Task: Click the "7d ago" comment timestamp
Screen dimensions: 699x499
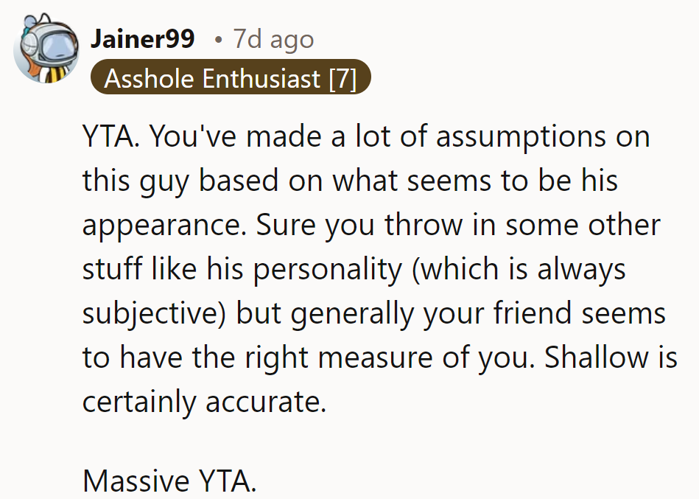Action: point(273,38)
